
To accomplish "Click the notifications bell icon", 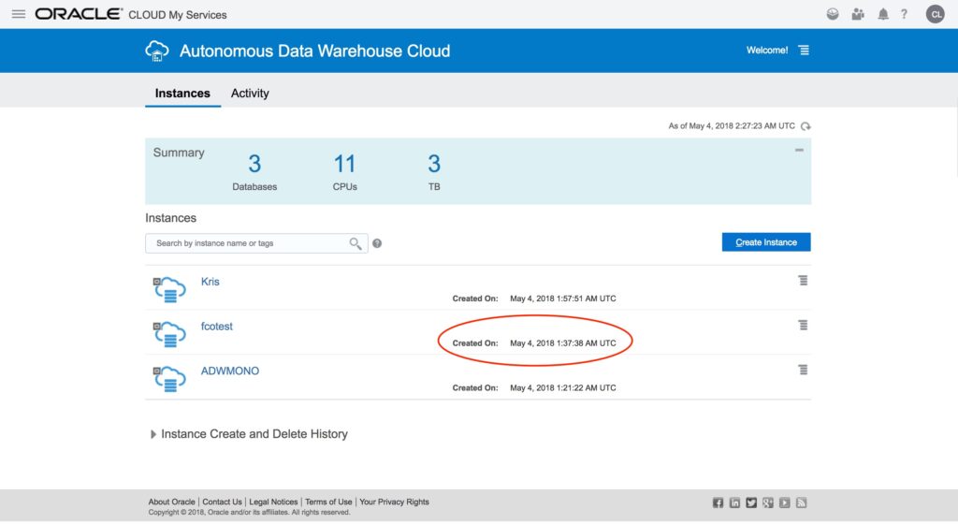I will [x=883, y=14].
